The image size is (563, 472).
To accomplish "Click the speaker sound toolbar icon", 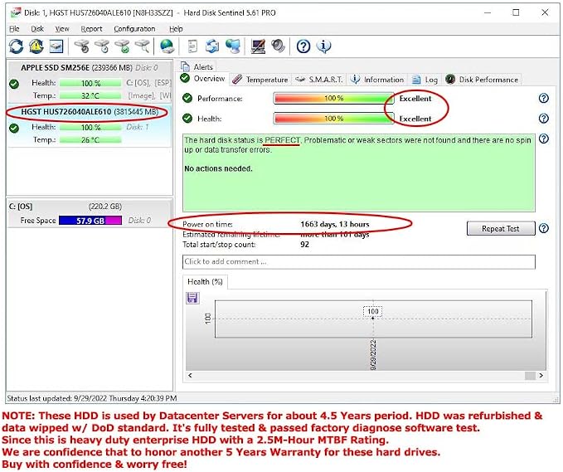I will (278, 46).
